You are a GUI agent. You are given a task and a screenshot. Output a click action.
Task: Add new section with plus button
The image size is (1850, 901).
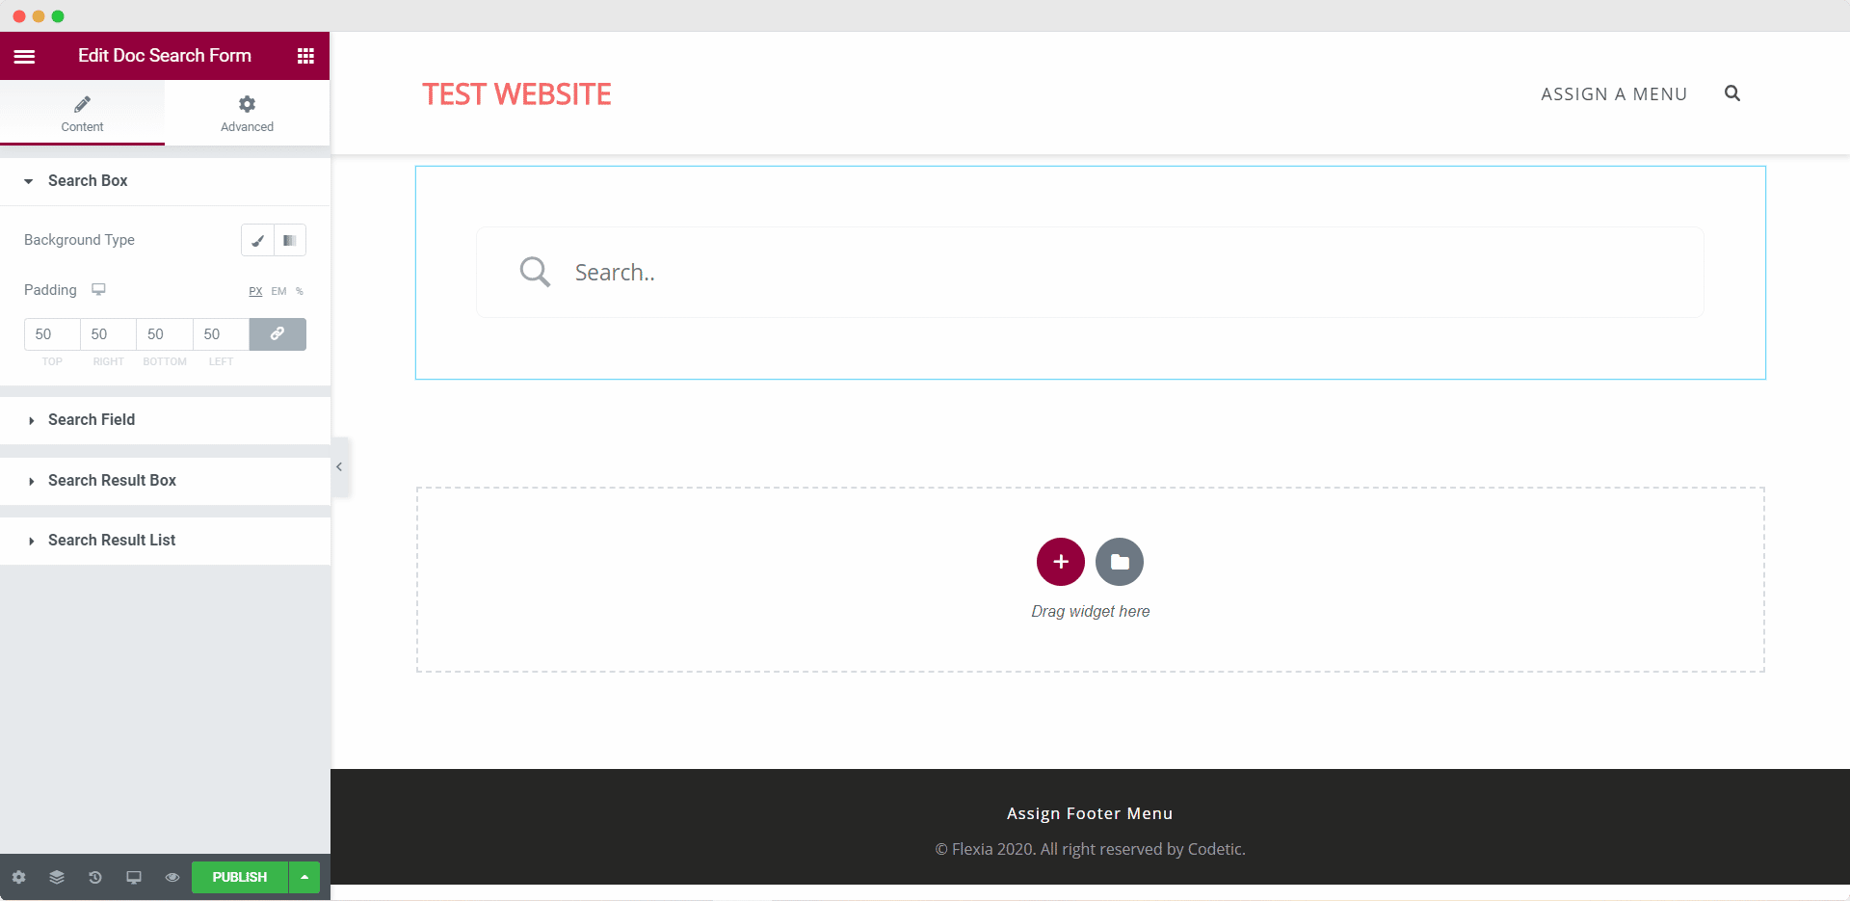click(1060, 562)
